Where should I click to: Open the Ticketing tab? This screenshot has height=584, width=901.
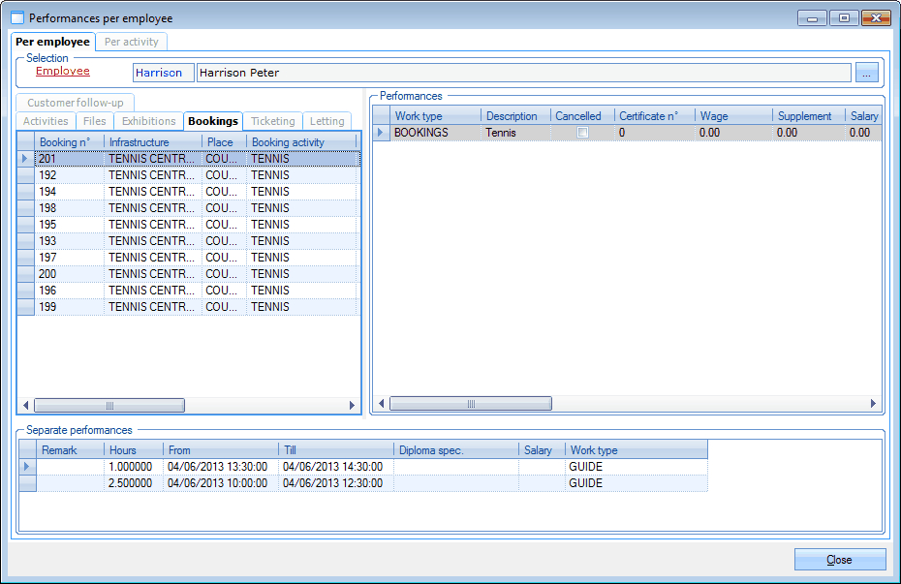[x=272, y=121]
